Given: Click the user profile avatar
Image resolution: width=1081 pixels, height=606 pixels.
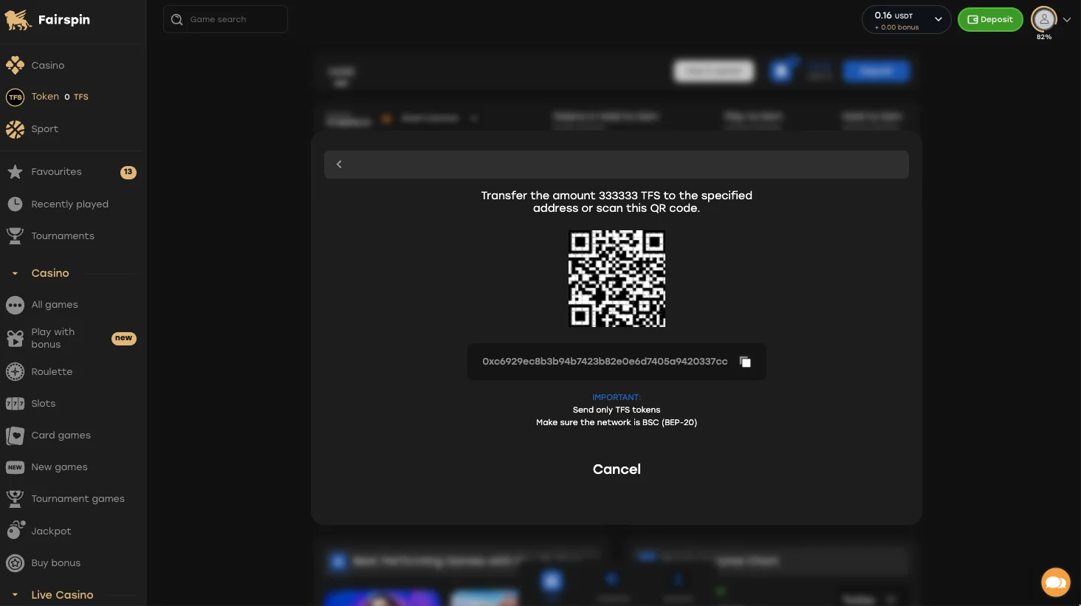Looking at the screenshot, I should pos(1044,19).
